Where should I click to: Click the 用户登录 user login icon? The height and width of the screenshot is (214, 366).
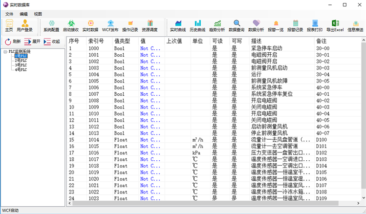(25, 26)
